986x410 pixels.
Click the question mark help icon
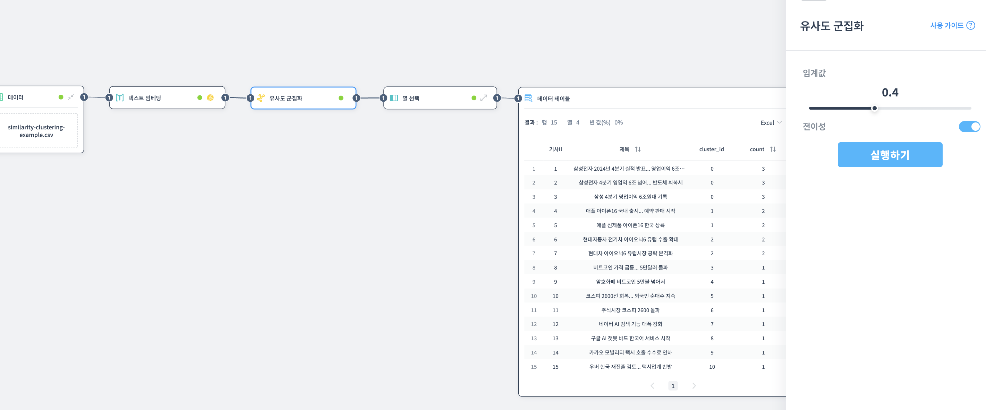point(971,25)
